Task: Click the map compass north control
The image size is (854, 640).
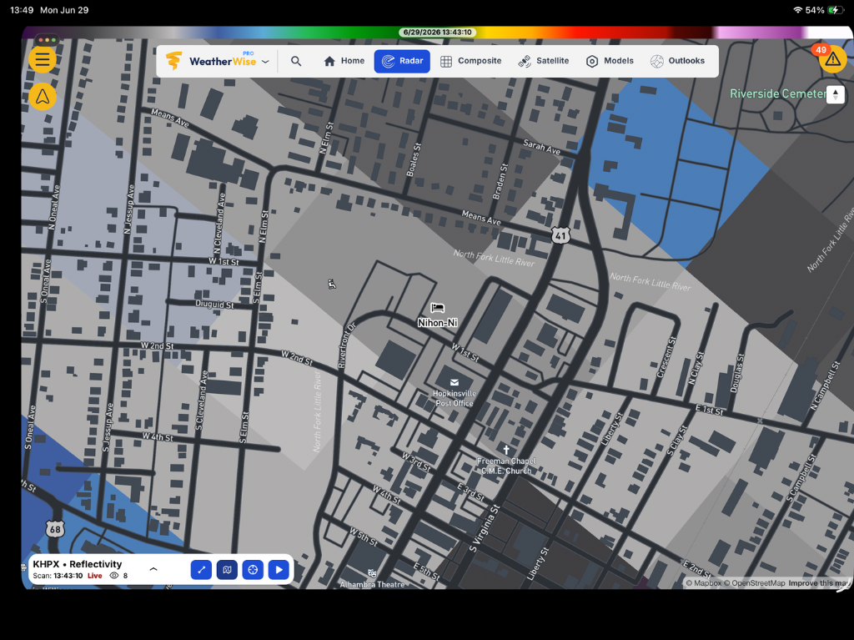Action: 836,94
